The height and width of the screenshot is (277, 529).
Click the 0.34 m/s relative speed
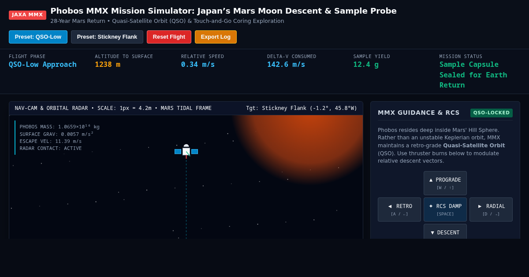click(198, 64)
